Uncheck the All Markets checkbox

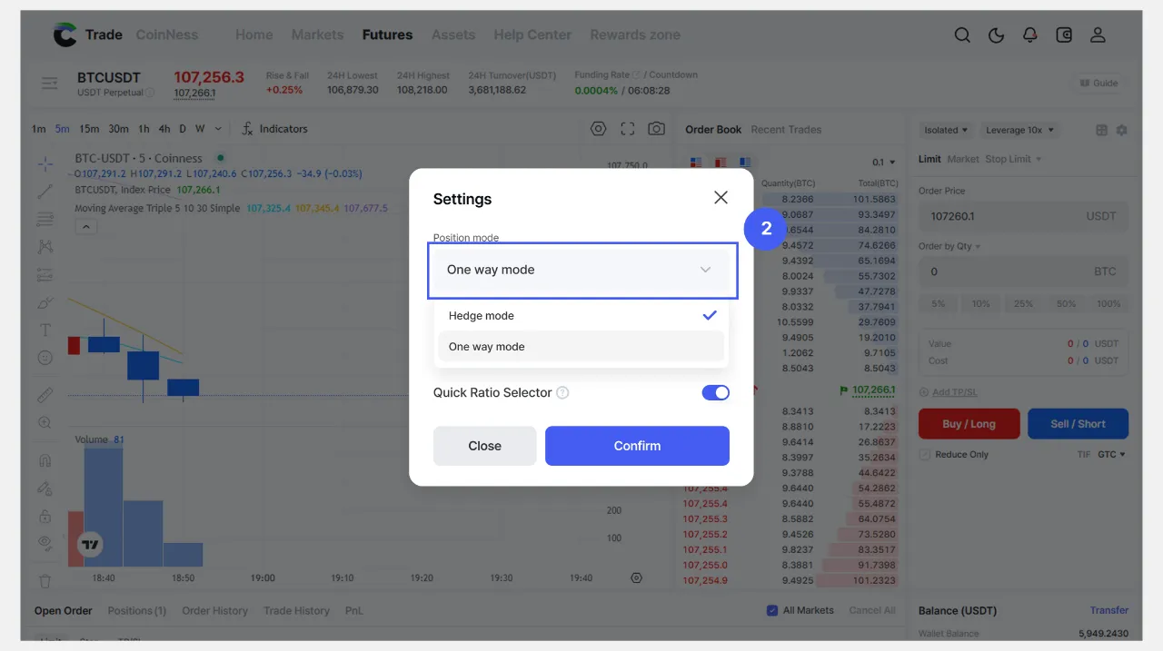point(772,610)
